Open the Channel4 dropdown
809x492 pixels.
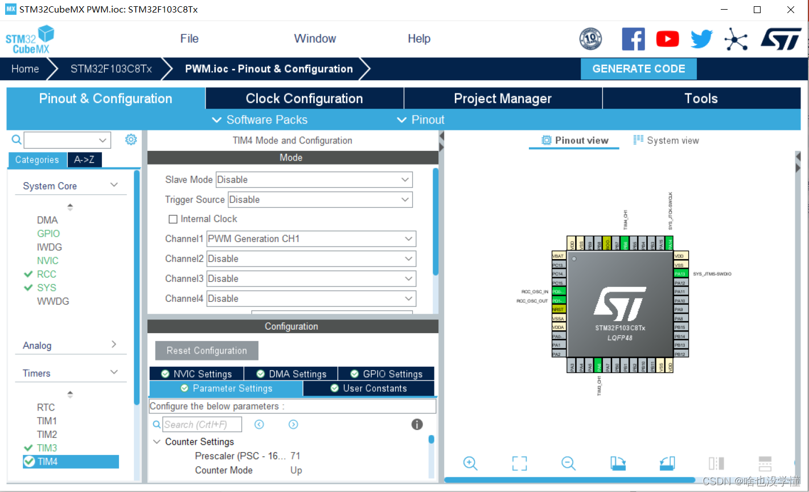(x=311, y=298)
